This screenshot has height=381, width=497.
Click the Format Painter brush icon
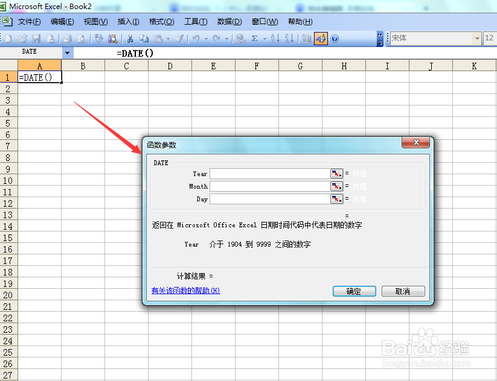pos(179,39)
